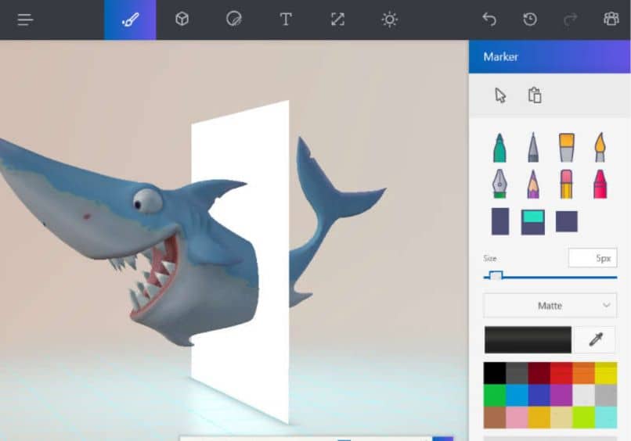Activate the eyedropper color picker
This screenshot has width=631, height=441.
click(596, 339)
